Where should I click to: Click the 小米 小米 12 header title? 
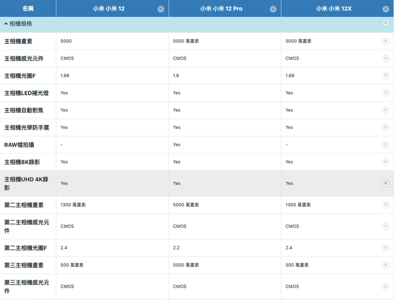pyautogui.click(x=108, y=9)
